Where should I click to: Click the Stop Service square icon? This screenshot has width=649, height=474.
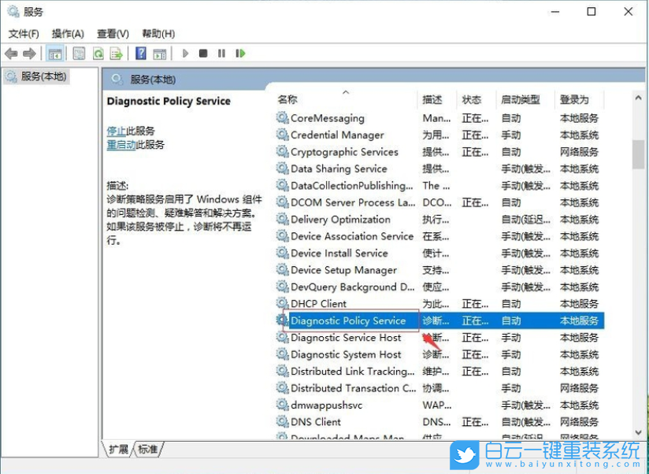pyautogui.click(x=202, y=54)
